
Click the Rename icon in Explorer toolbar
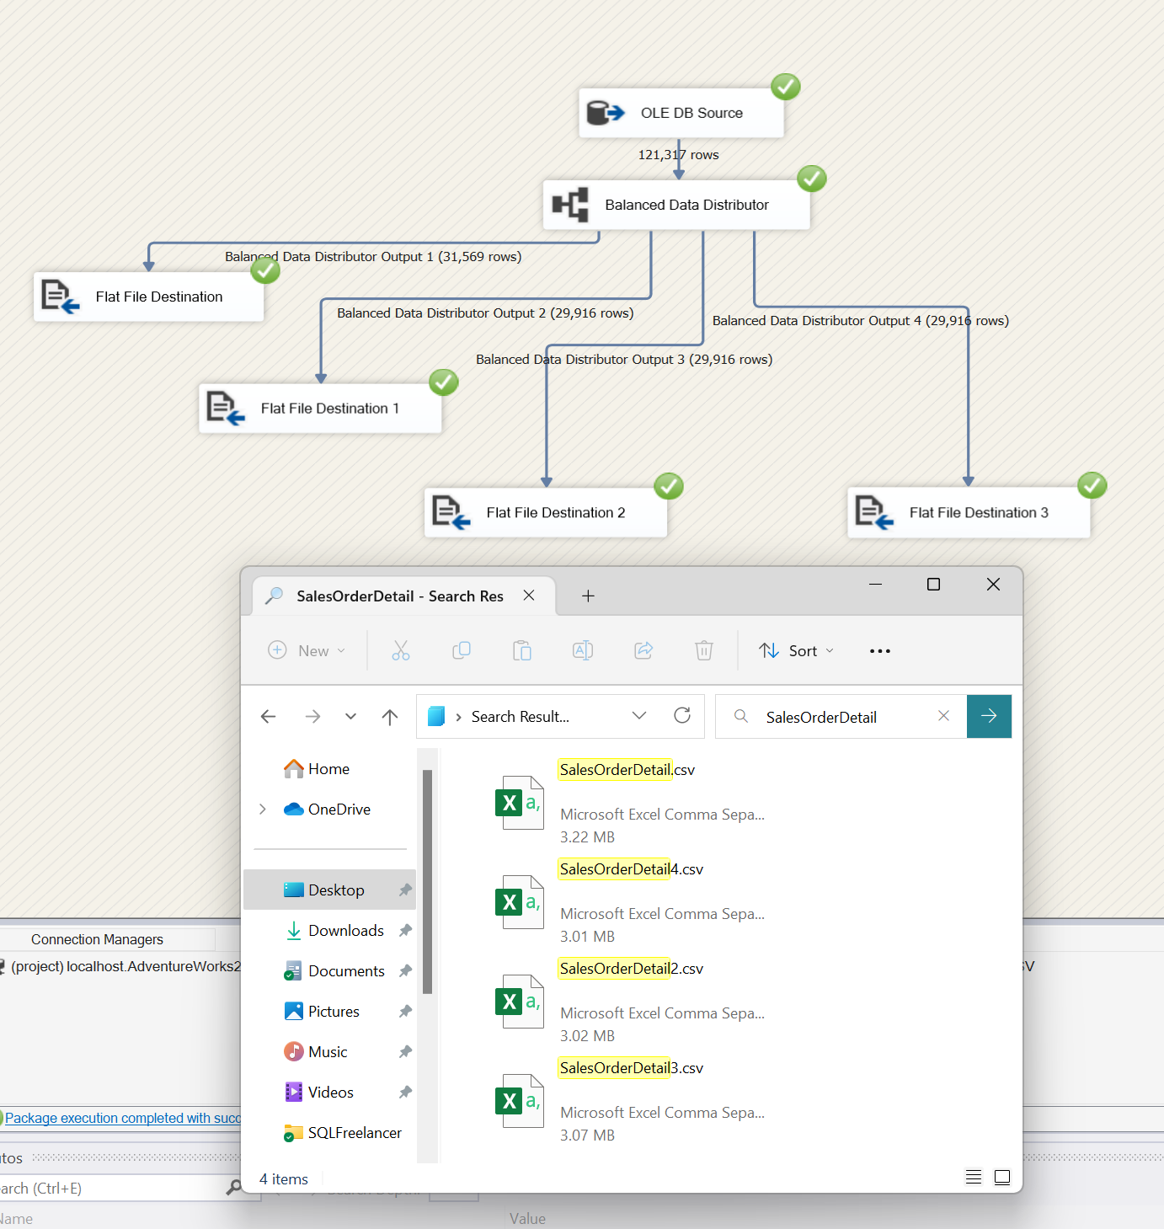tap(583, 650)
